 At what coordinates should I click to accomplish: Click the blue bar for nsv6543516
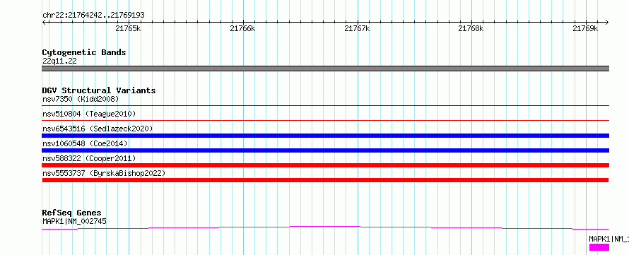point(325,136)
